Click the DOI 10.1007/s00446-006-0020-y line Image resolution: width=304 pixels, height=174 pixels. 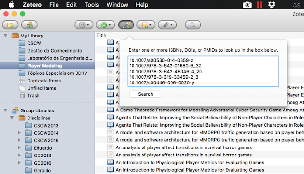click(161, 83)
